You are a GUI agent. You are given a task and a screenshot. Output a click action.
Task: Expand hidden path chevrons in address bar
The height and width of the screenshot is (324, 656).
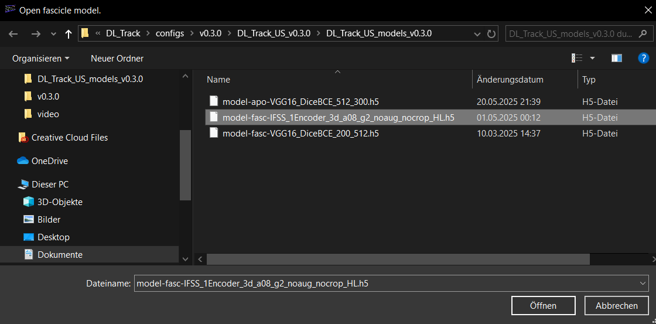coord(97,34)
